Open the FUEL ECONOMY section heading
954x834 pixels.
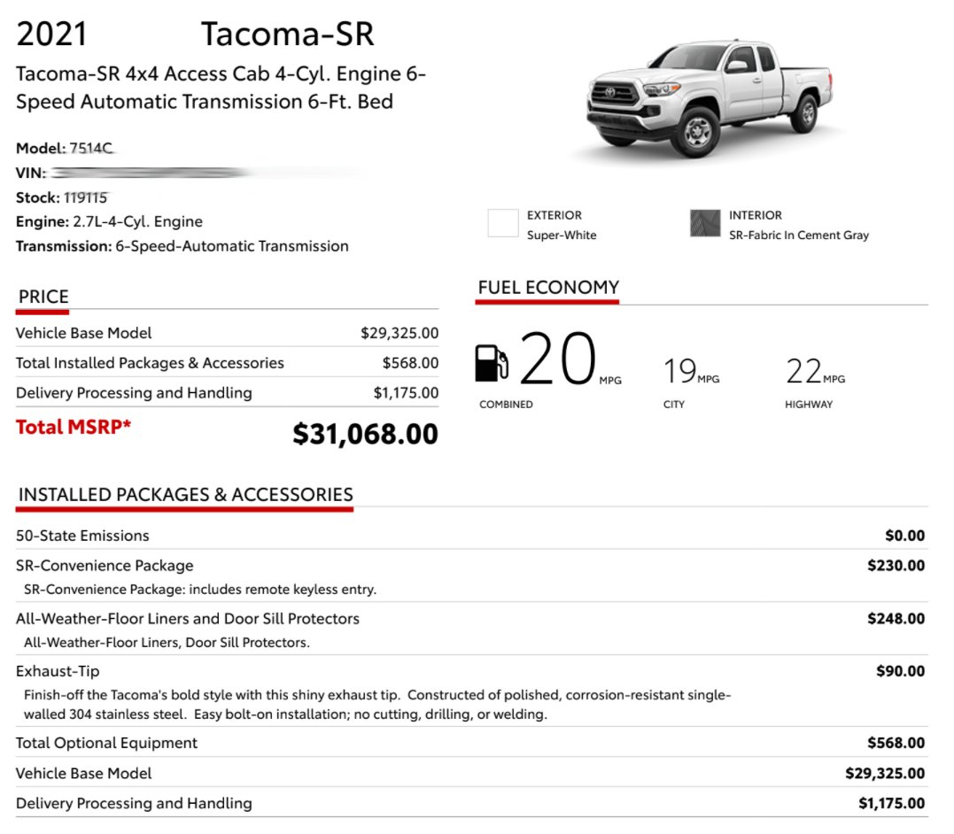[x=548, y=287]
